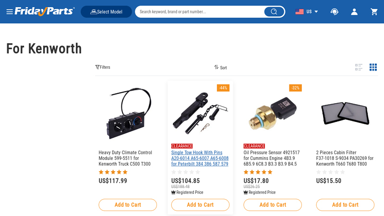
Task: Expand the US country selector
Action: point(307,12)
